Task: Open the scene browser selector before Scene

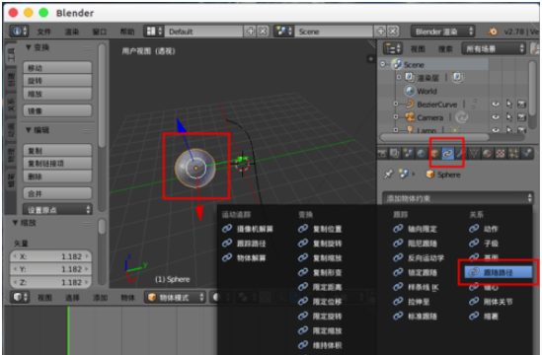Action: coord(283,32)
